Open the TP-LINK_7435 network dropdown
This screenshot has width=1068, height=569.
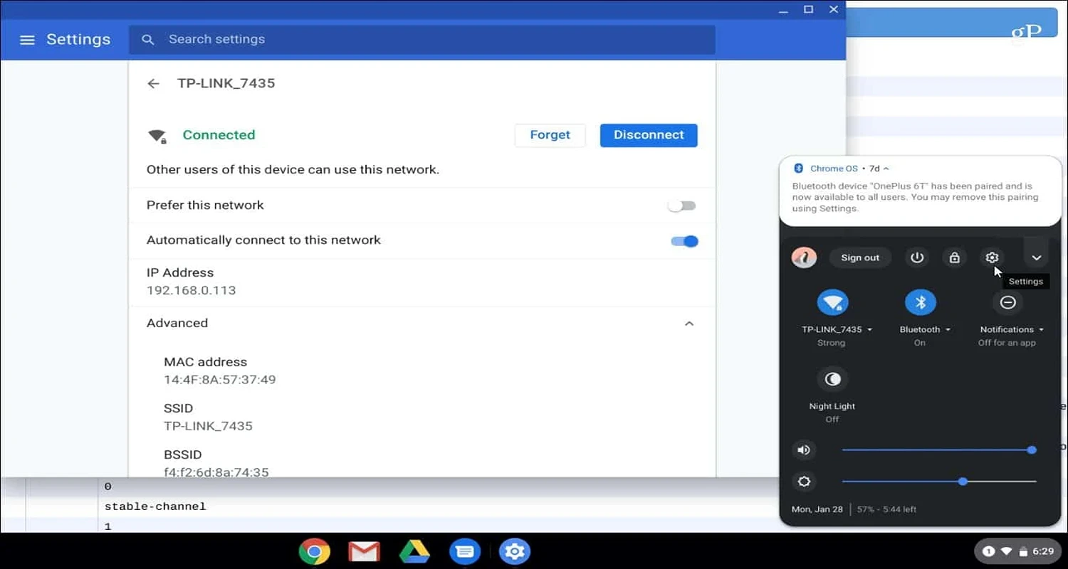(837, 329)
